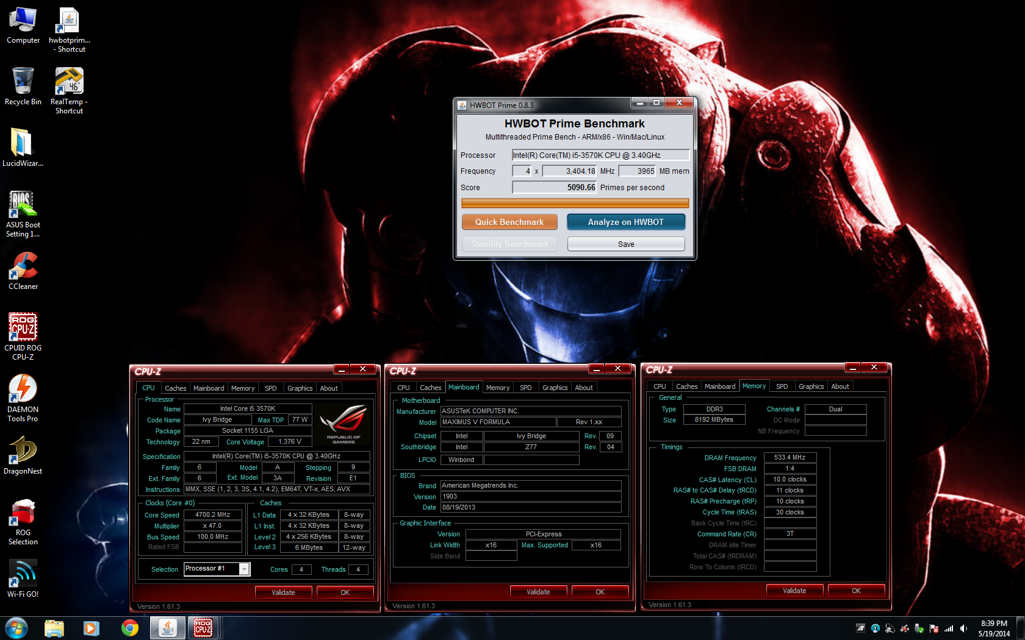Image resolution: width=1025 pixels, height=640 pixels.
Task: Open the red molecule tray icon
Action: [905, 628]
